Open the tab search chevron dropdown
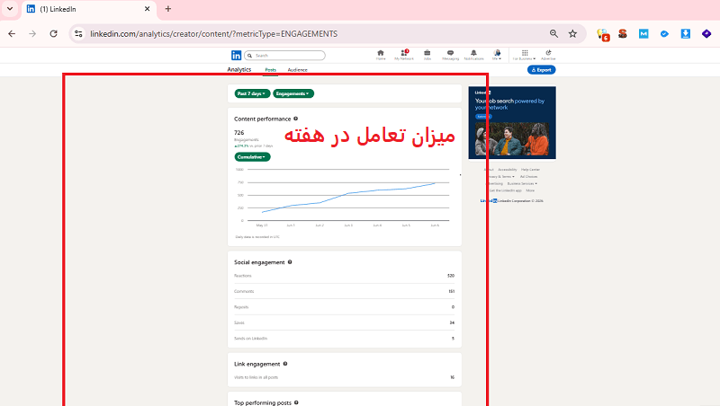The image size is (720, 406). (10, 9)
